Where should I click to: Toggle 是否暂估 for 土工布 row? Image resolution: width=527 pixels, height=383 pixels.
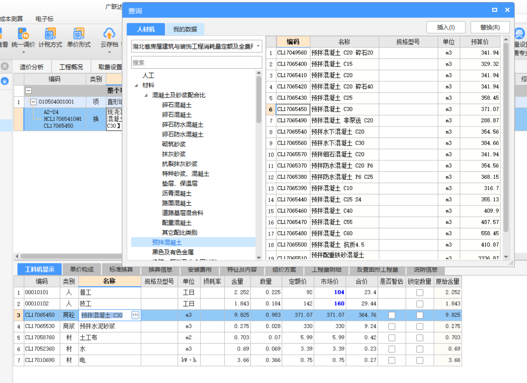point(392,338)
